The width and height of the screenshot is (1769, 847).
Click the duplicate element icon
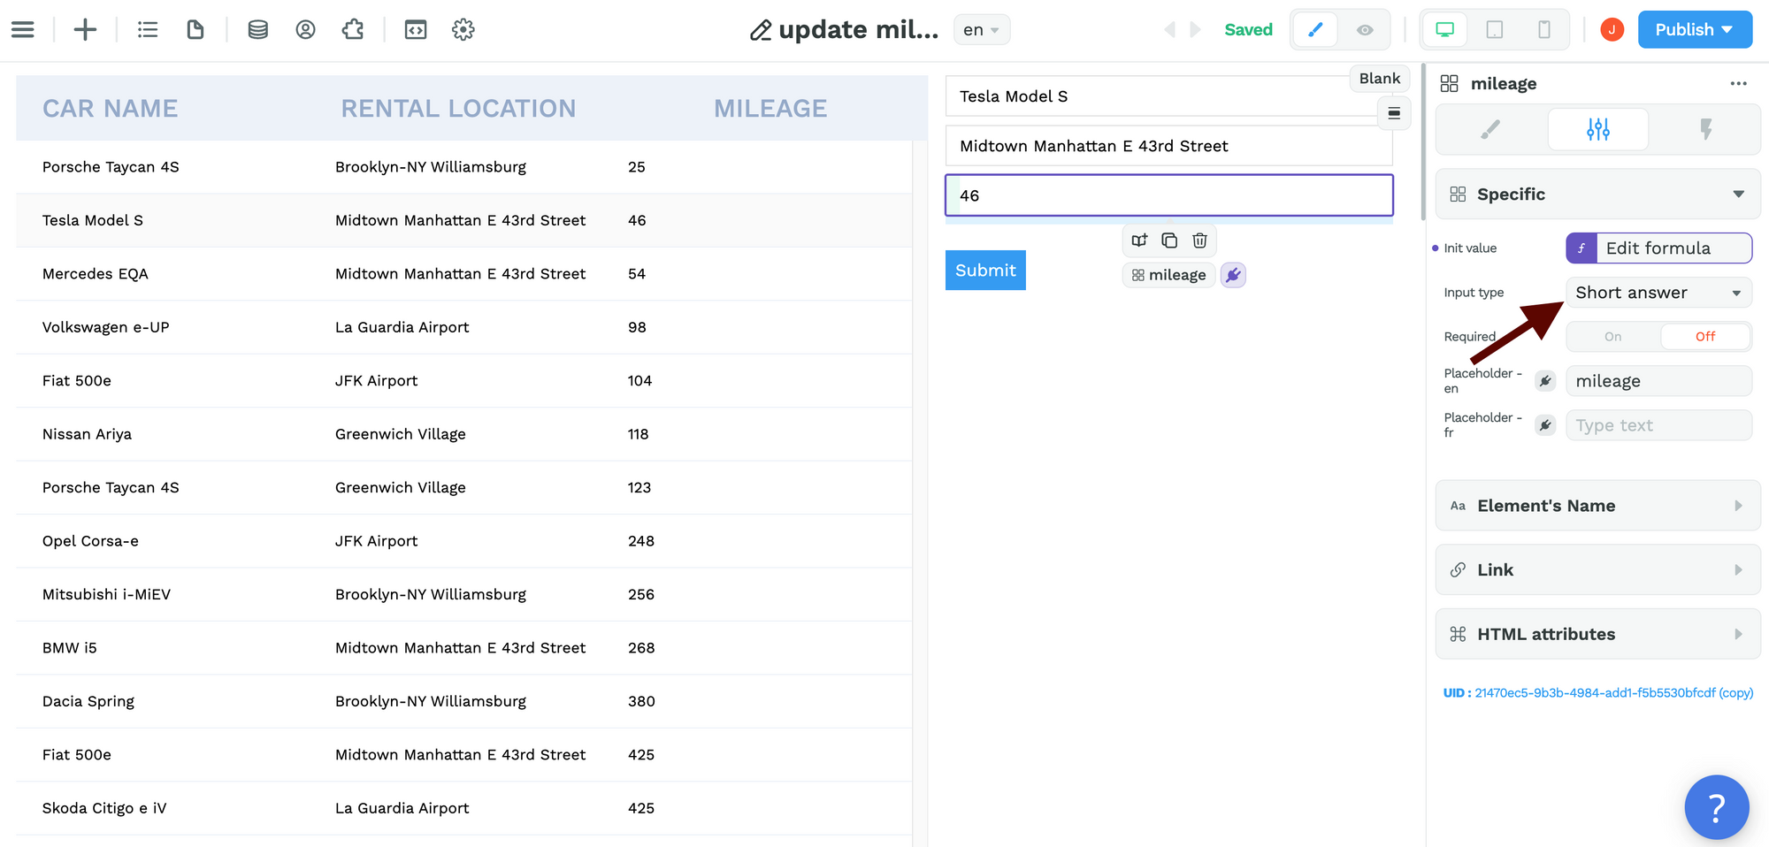[x=1169, y=240]
